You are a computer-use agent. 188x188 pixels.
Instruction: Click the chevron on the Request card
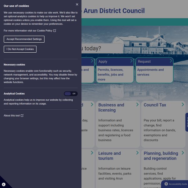coord(171,61)
